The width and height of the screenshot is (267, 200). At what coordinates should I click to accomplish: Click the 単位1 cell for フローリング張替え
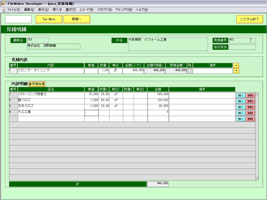point(116,95)
